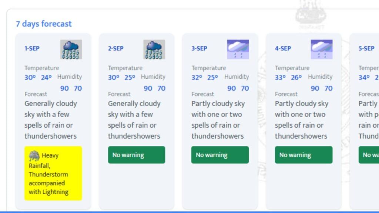
Task: Click No warning badge for 3-SEP
Action: point(220,155)
